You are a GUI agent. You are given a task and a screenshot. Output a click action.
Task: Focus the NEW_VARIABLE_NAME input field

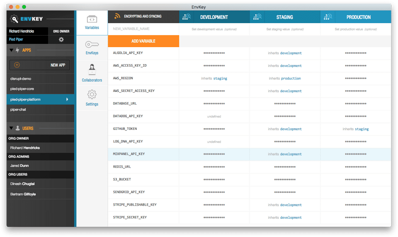coord(143,29)
